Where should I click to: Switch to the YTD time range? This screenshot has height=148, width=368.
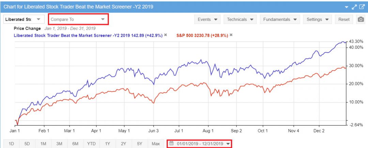[x=92, y=144]
